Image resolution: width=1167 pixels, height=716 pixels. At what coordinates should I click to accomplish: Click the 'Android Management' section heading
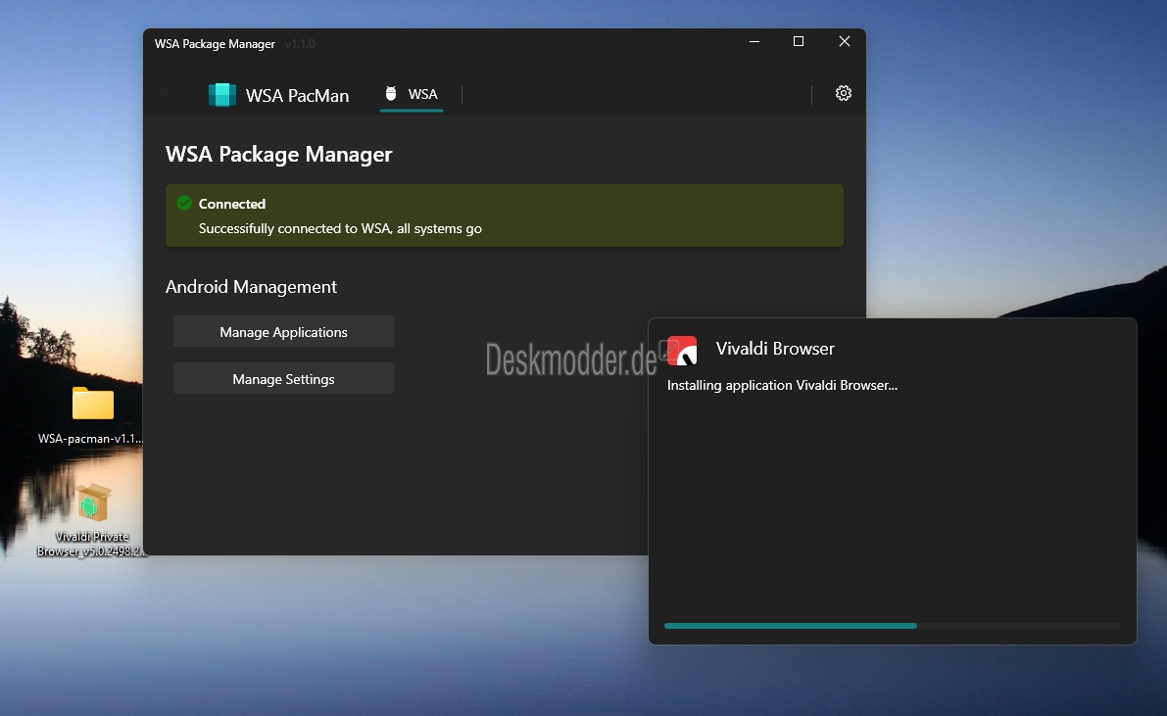click(251, 287)
